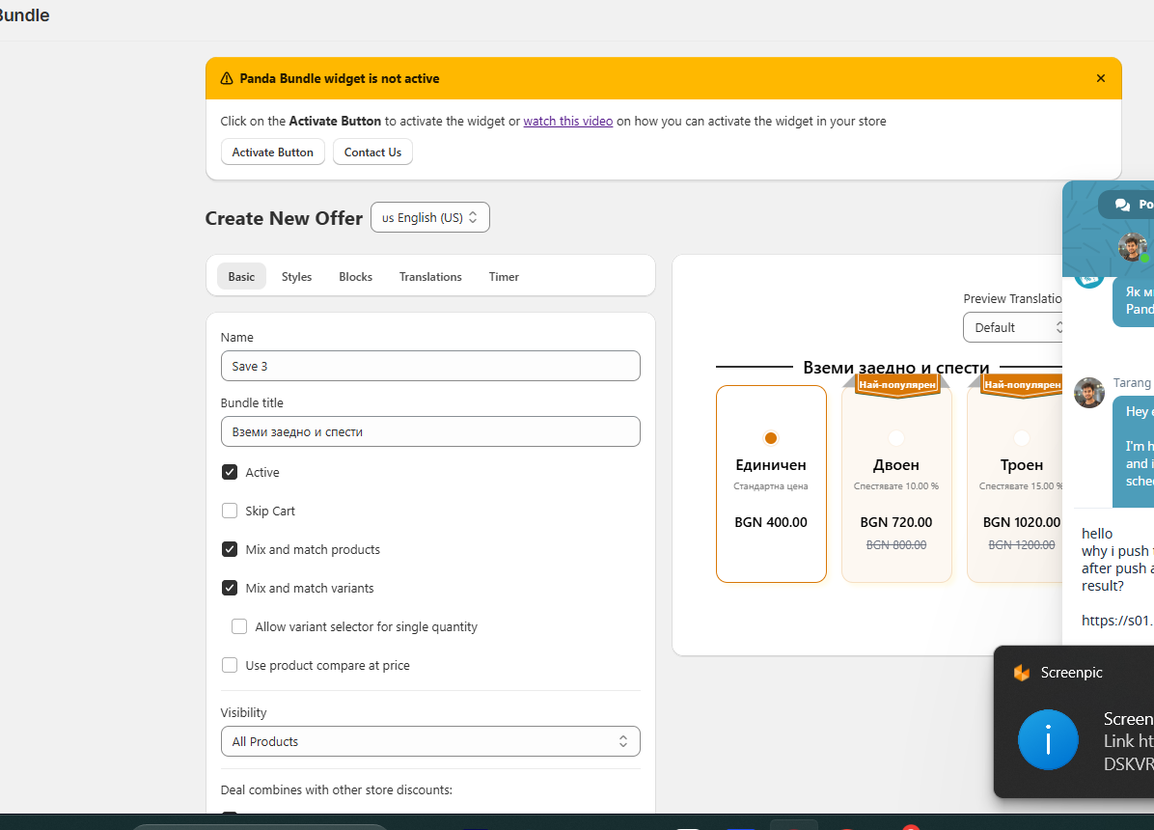This screenshot has width=1154, height=830.
Task: Toggle Mix and match products checkbox
Action: [x=230, y=549]
